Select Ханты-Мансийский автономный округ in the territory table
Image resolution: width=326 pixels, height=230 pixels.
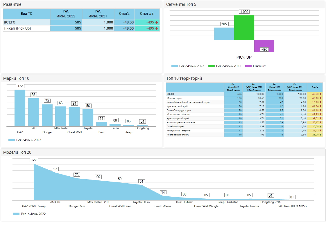(x=188, y=102)
